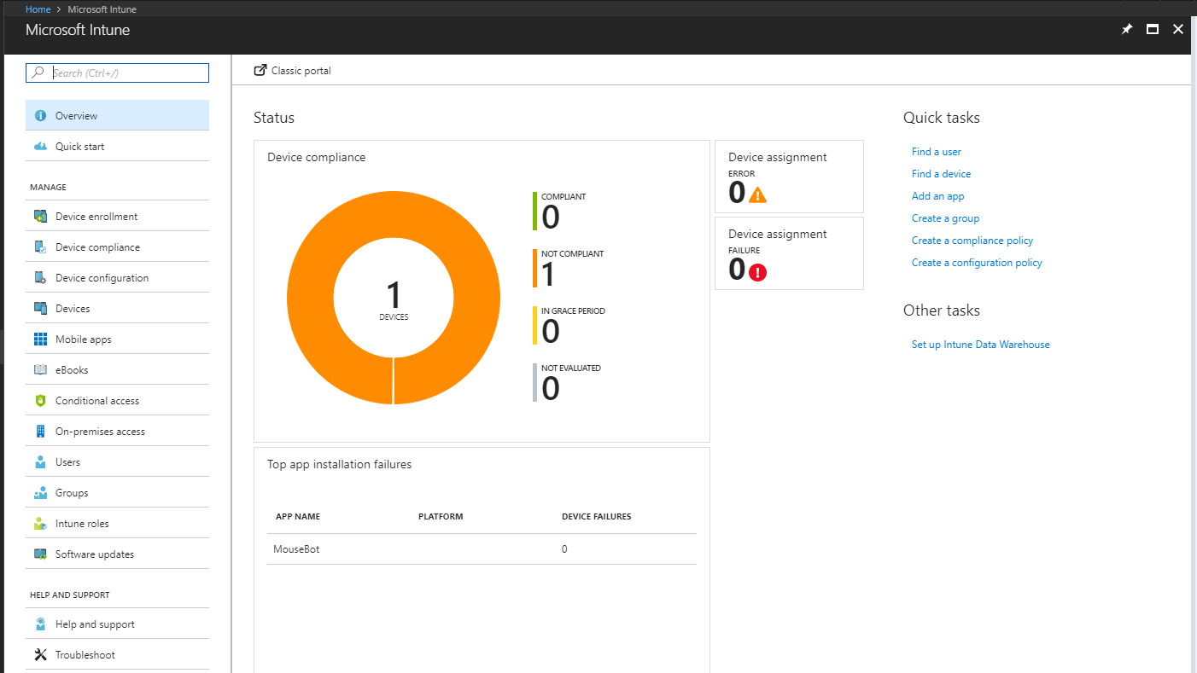Click the Overview info icon in sidebar
This screenshot has height=673, width=1197.
tap(40, 115)
